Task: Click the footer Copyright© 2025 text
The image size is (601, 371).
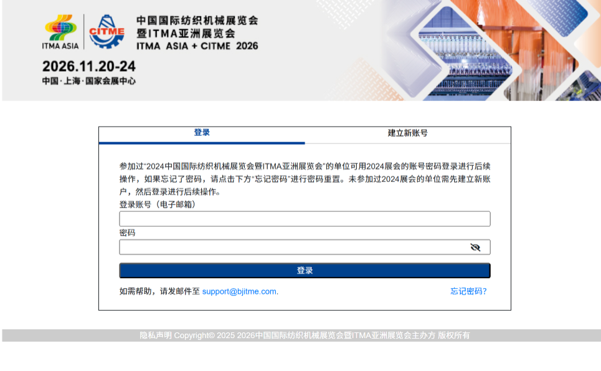Action: [x=204, y=335]
